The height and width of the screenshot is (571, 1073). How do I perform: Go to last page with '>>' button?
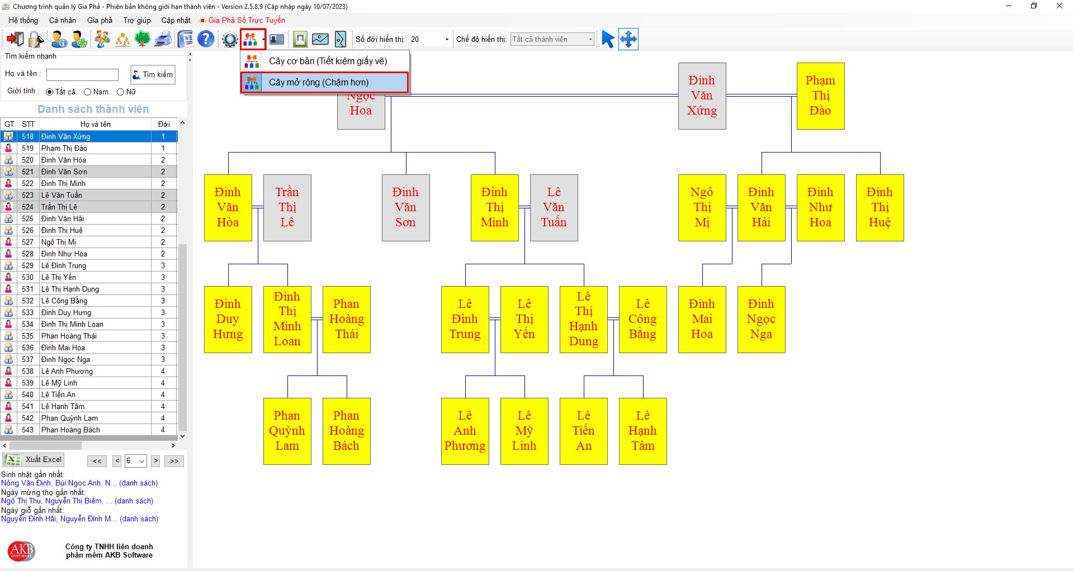coord(174,461)
